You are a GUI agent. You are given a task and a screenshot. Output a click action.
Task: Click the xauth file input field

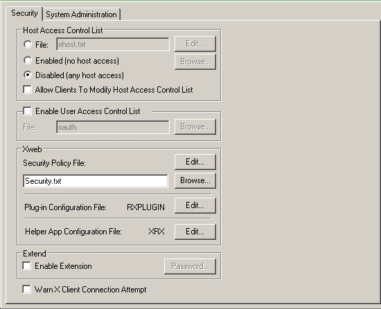click(x=113, y=127)
